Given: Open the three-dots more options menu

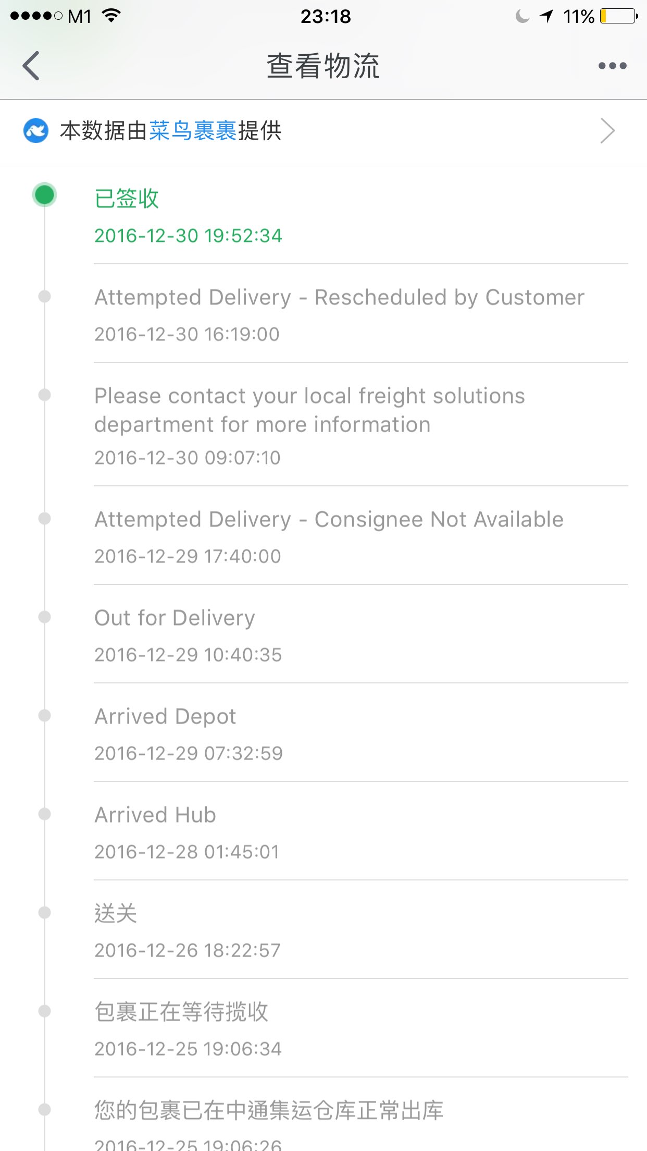Looking at the screenshot, I should 612,66.
